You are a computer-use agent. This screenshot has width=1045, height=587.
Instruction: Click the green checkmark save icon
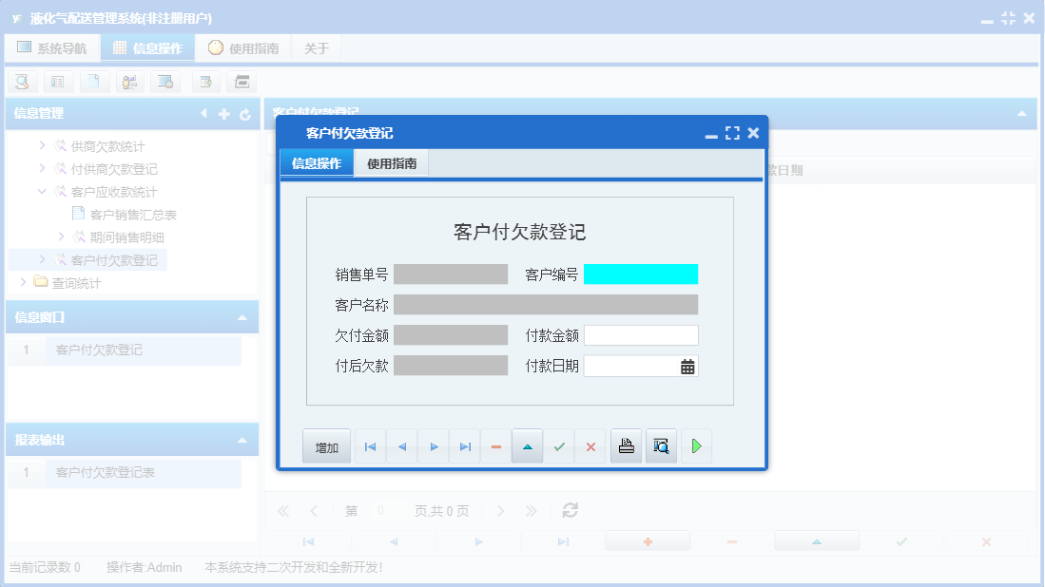point(559,445)
